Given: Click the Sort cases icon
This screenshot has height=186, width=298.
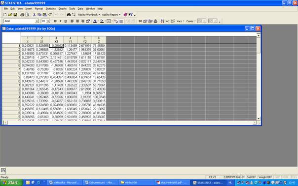Looking at the screenshot, I should [x=162, y=21].
